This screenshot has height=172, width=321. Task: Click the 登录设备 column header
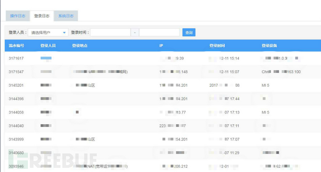269,46
